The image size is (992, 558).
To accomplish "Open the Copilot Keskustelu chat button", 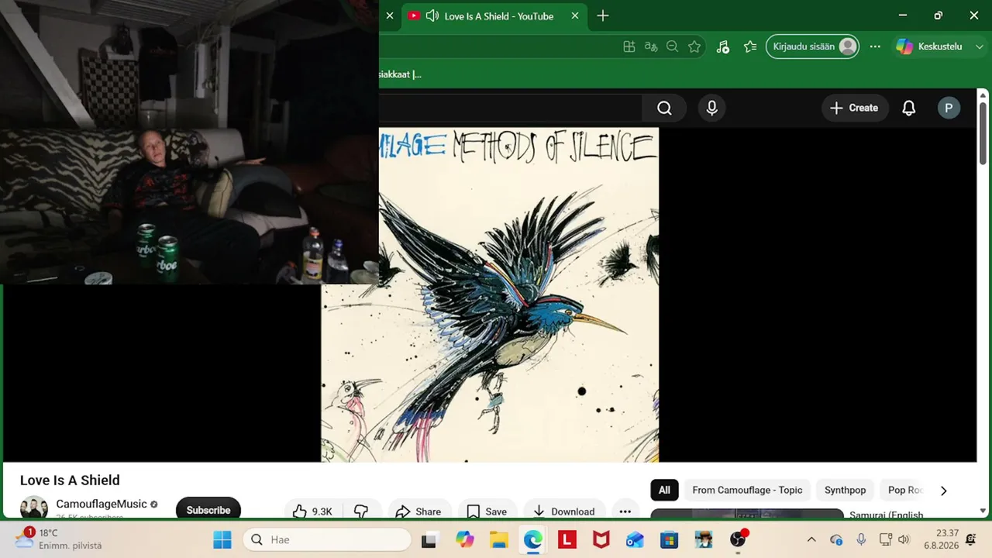I will click(928, 46).
